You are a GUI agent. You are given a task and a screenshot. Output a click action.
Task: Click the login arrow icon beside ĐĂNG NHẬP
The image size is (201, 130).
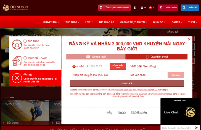161,8
